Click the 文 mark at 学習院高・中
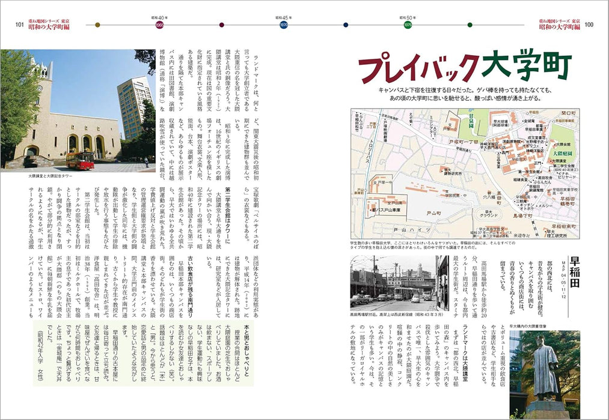The height and width of the screenshot is (420, 609). click(447, 192)
